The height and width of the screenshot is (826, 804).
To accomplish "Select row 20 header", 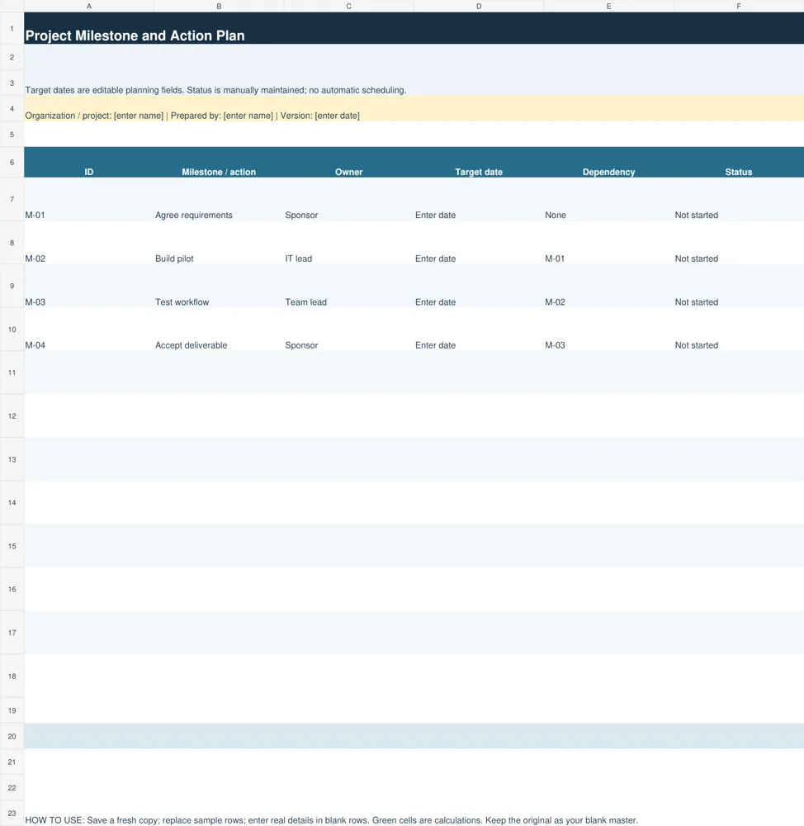I will [12, 737].
